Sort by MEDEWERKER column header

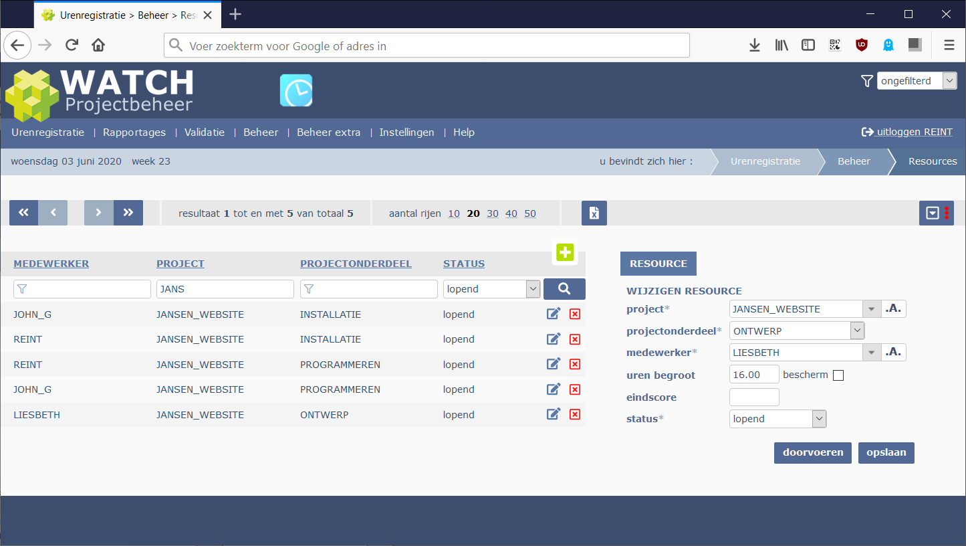tap(51, 264)
